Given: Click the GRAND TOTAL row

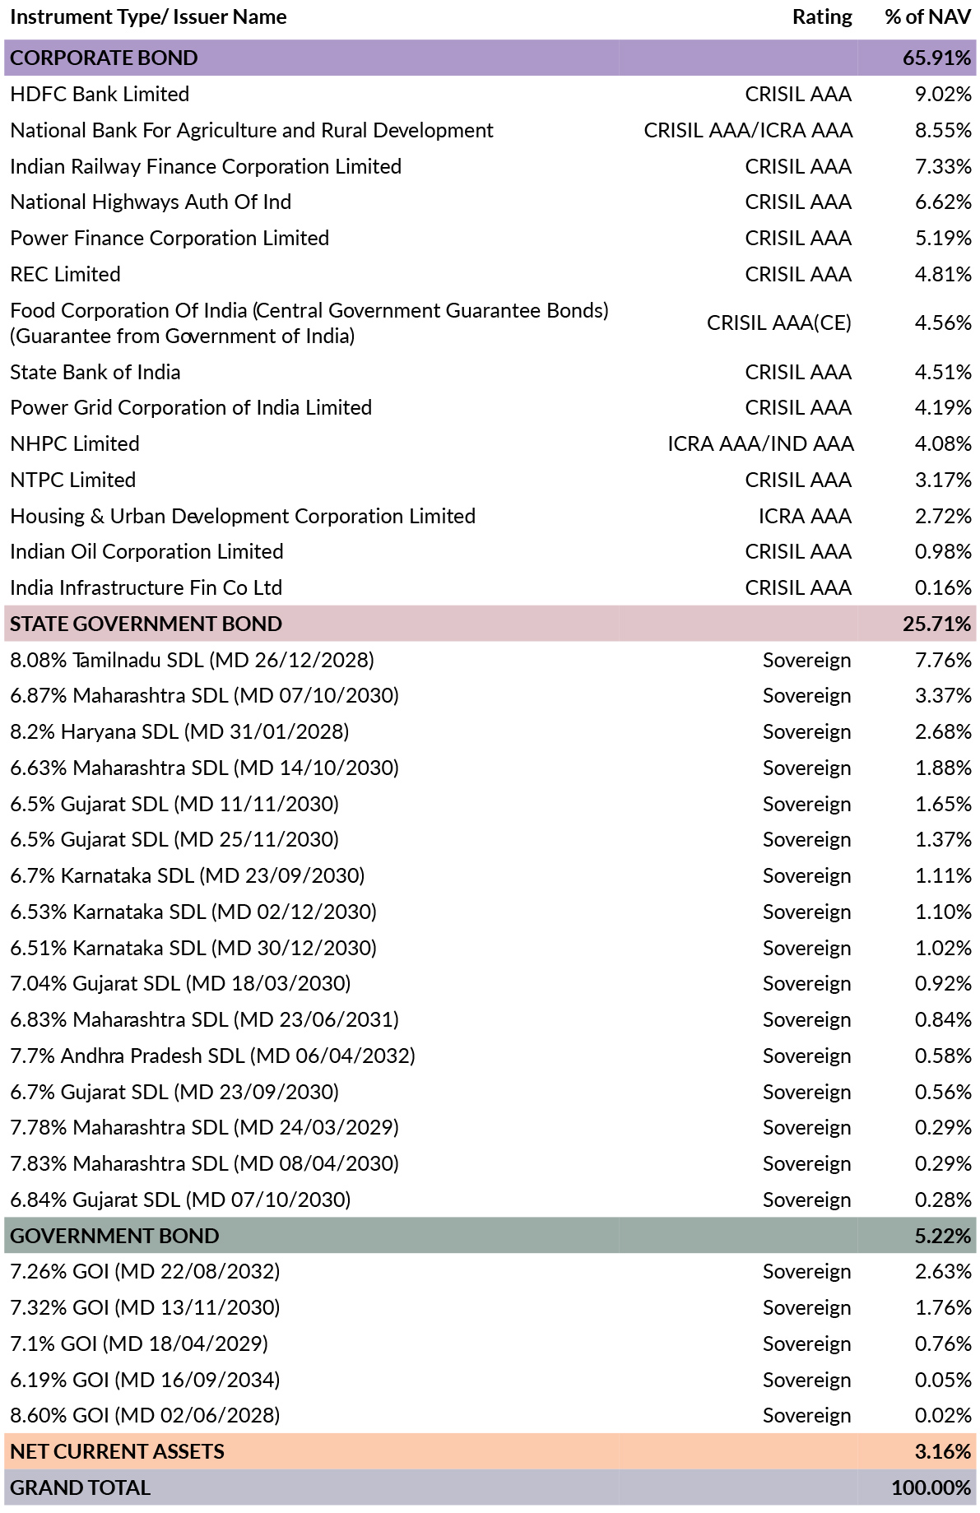Looking at the screenshot, I should (x=80, y=1488).
